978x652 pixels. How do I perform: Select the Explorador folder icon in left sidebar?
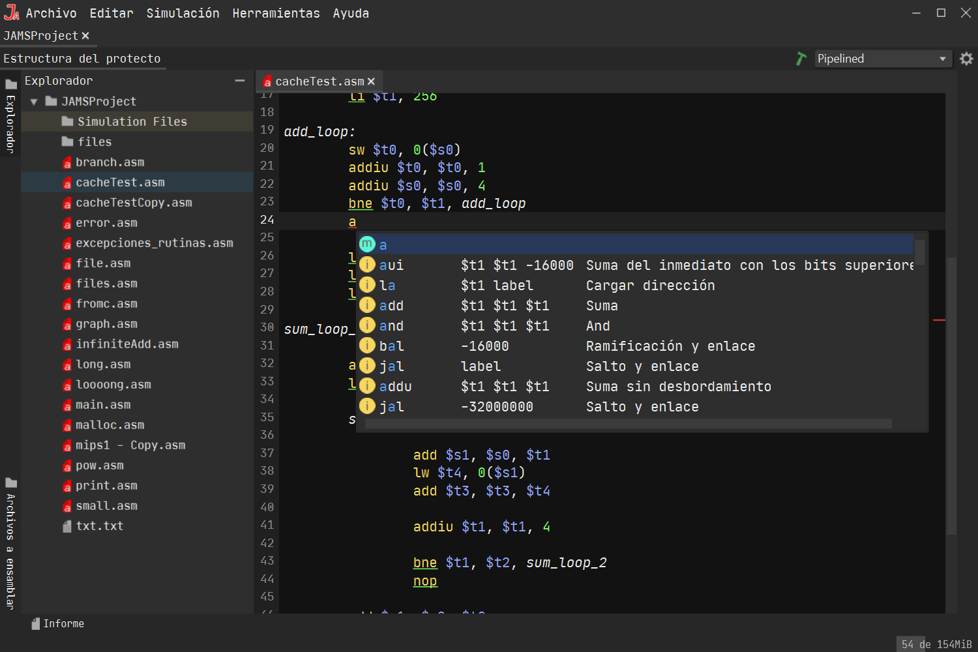(10, 83)
